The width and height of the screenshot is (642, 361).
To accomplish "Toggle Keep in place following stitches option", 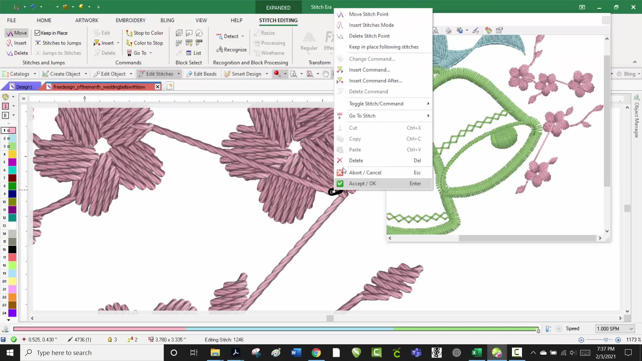I will [384, 47].
